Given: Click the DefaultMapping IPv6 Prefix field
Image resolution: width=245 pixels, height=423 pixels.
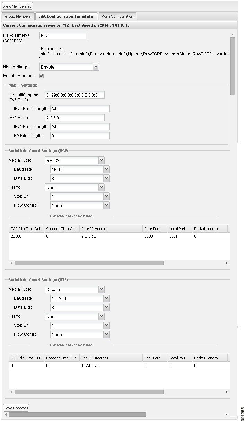Looking at the screenshot, I should pos(75,95).
